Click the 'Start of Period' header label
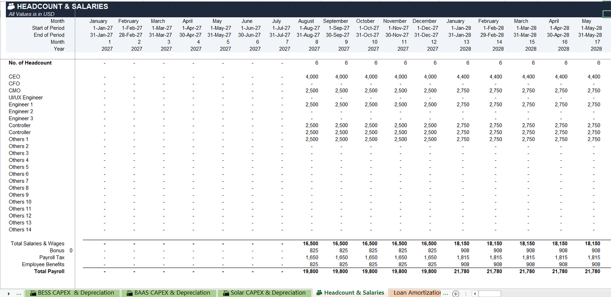The width and height of the screenshot is (611, 297). (x=48, y=28)
